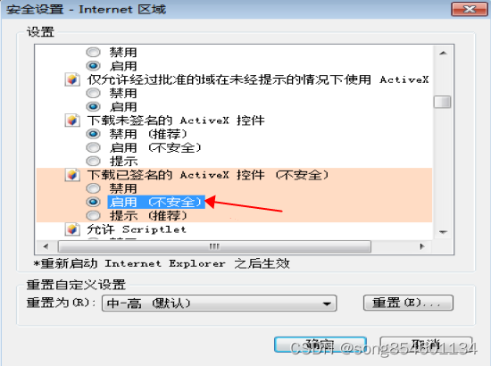This screenshot has width=491, height=366.
Task: Click the vertical scrollbar down arrow
Action: [x=443, y=232]
